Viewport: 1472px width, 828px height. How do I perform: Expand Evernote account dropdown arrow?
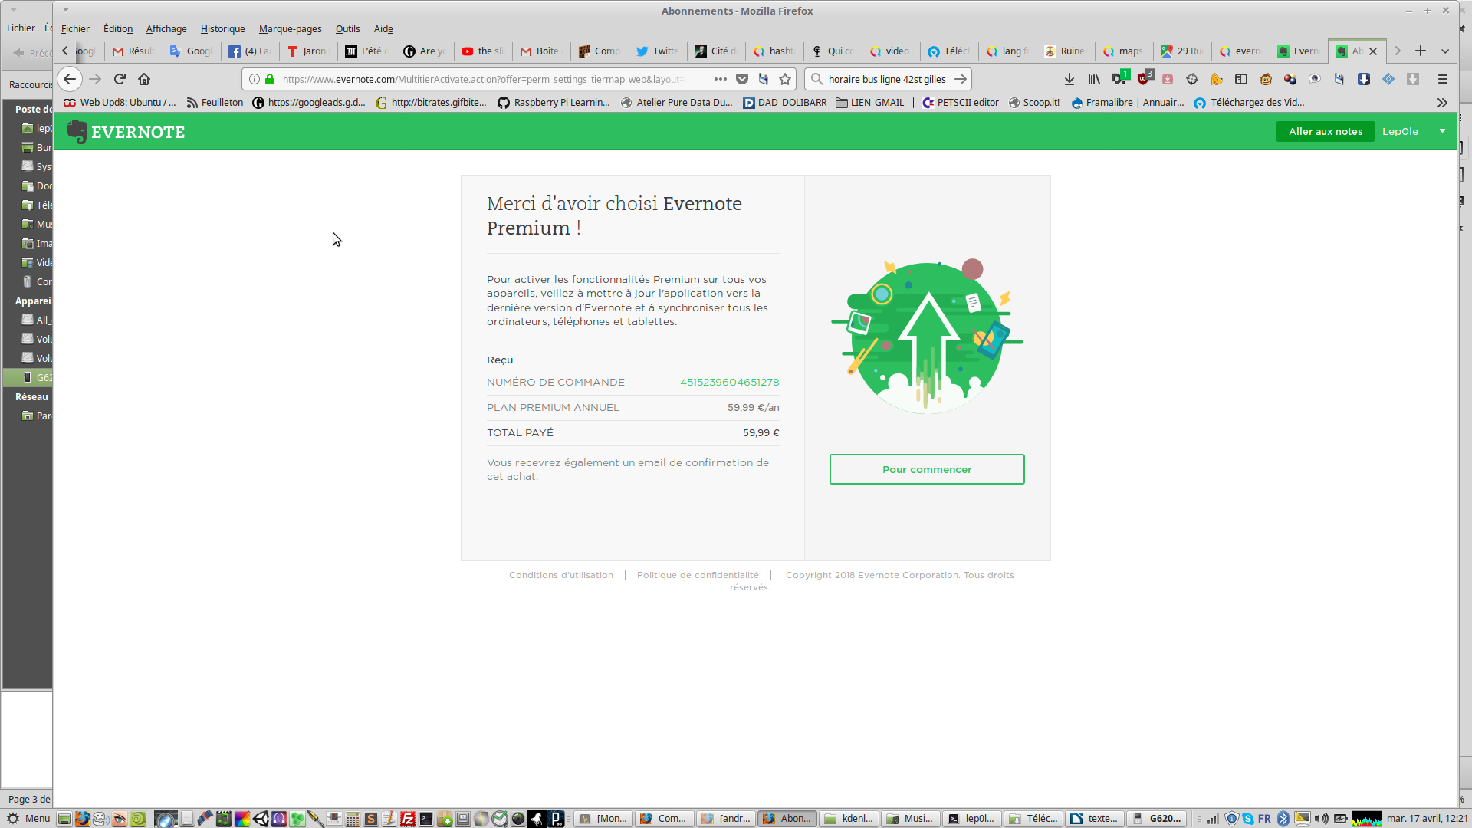[x=1442, y=131]
